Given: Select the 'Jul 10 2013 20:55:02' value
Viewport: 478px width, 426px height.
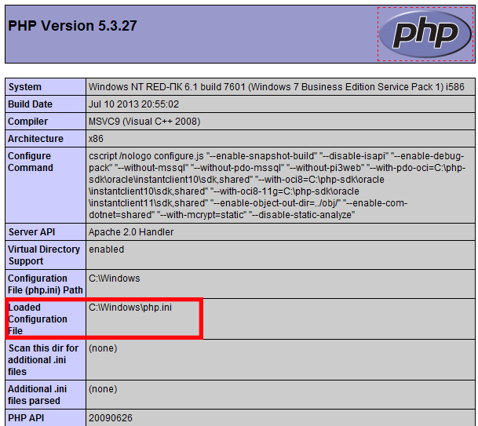Looking at the screenshot, I should (134, 104).
